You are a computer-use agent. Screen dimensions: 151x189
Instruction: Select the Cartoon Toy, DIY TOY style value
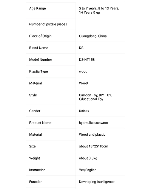tap(96, 95)
